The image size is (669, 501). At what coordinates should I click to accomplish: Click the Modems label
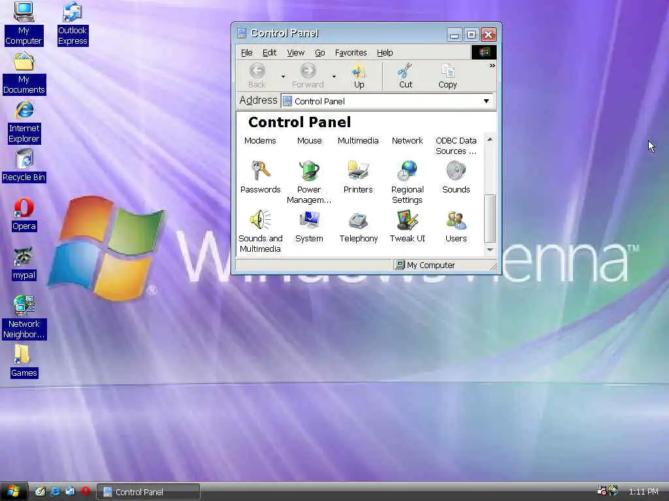[260, 141]
